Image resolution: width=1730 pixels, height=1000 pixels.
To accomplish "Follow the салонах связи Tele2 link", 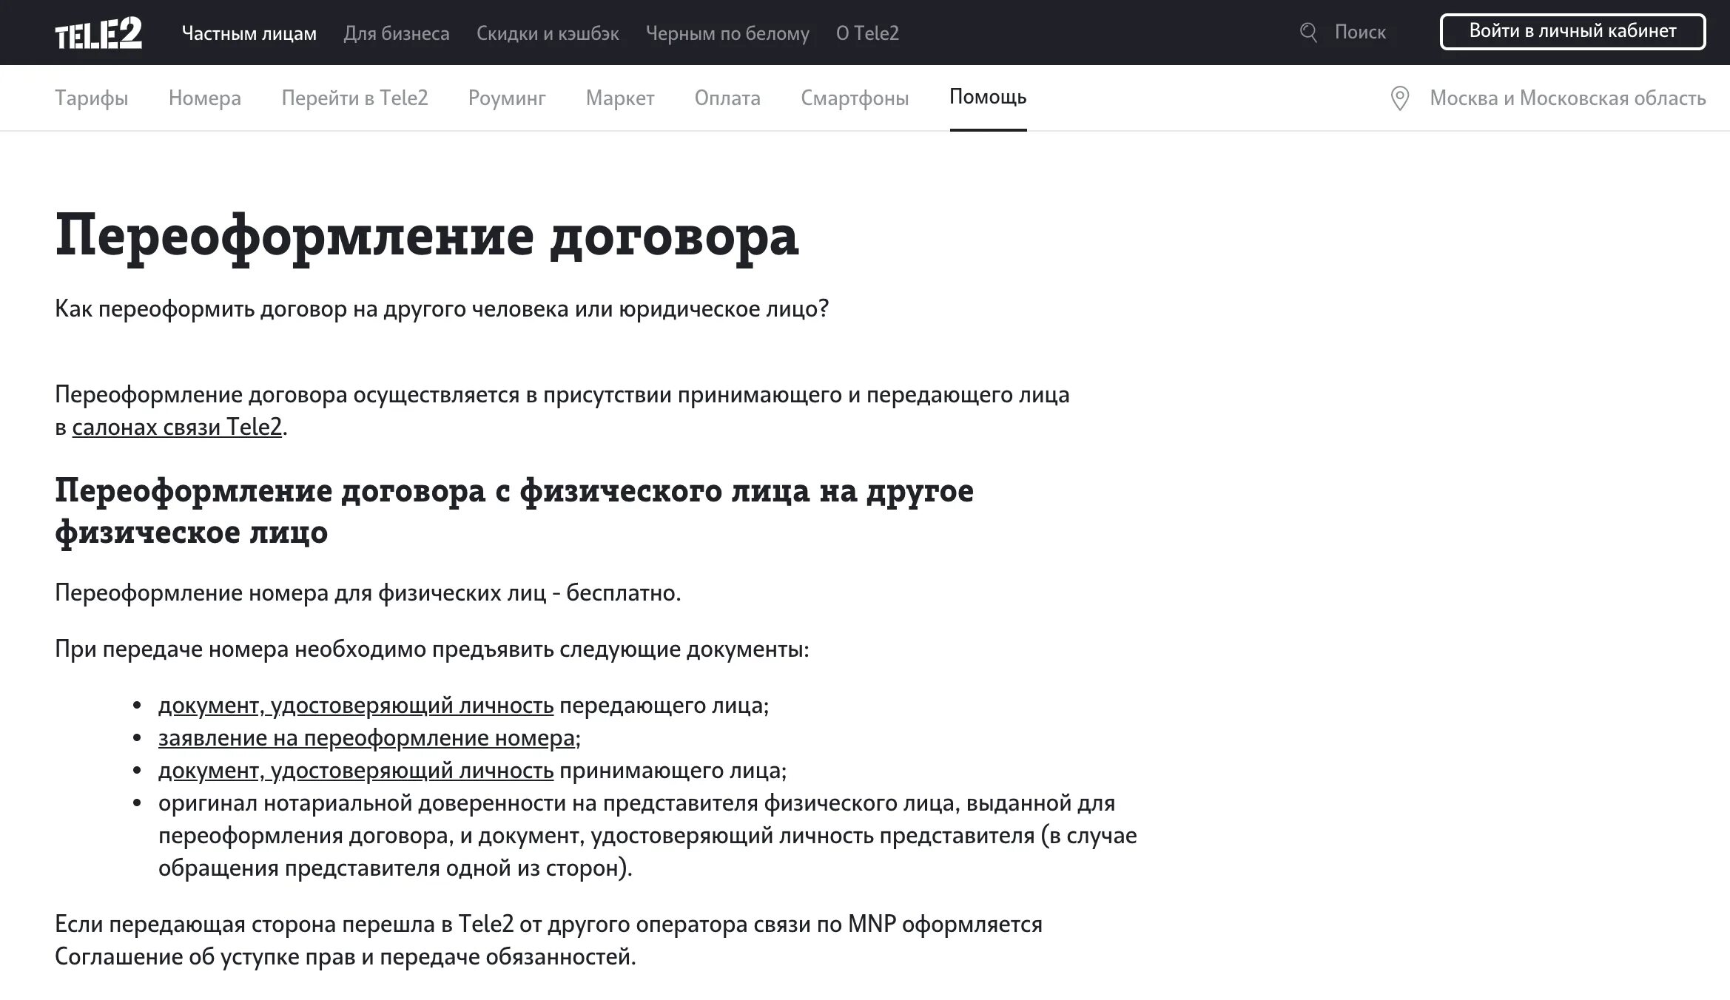I will point(177,427).
